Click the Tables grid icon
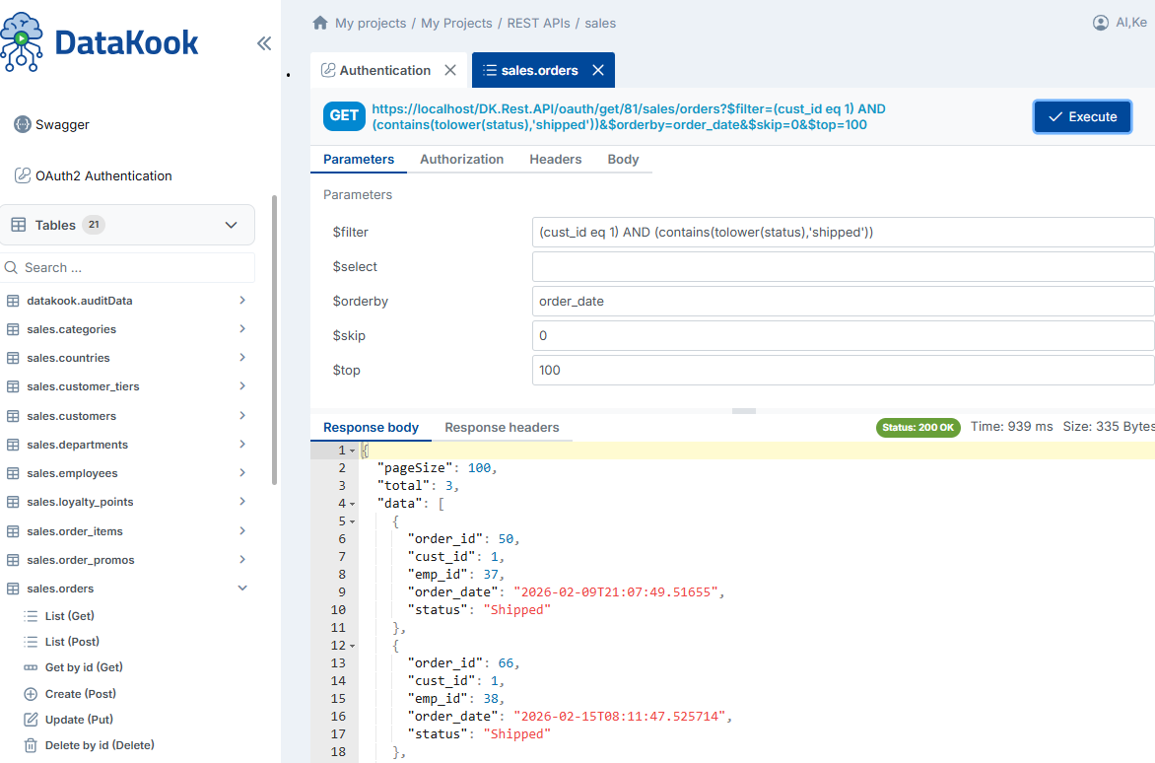The width and height of the screenshot is (1155, 763). click(22, 224)
